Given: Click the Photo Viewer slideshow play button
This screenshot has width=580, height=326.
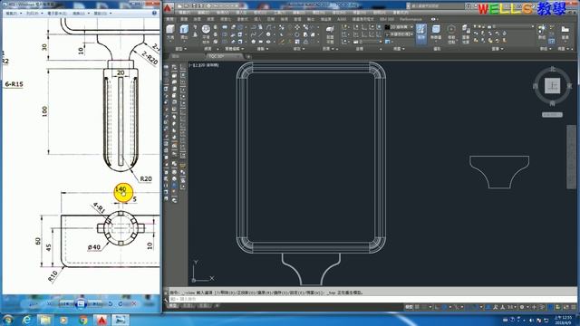Looking at the screenshot, I should (81, 304).
